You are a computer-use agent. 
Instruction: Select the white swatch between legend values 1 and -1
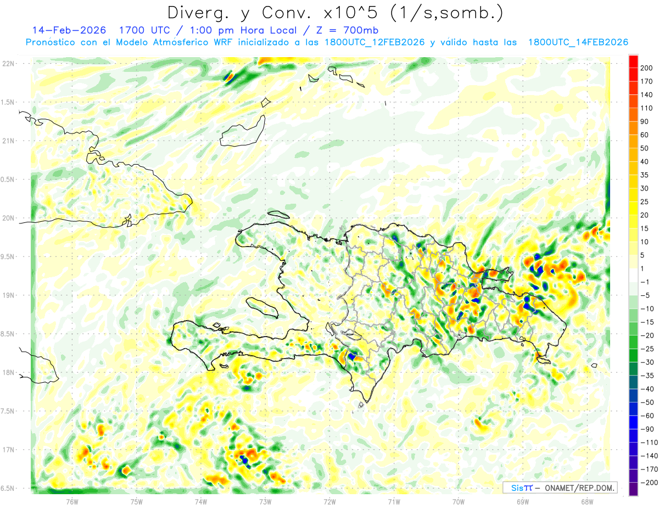pos(633,275)
